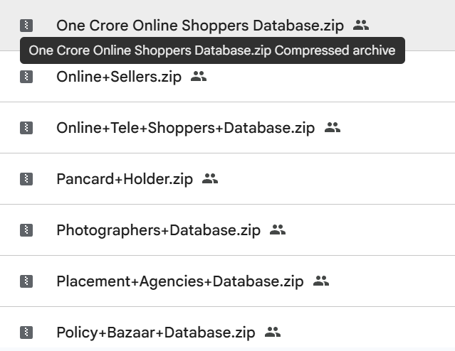Image resolution: width=455 pixels, height=351 pixels.
Task: Open the Online+Tele+Shoppers+Database.zip file name
Action: (x=185, y=128)
